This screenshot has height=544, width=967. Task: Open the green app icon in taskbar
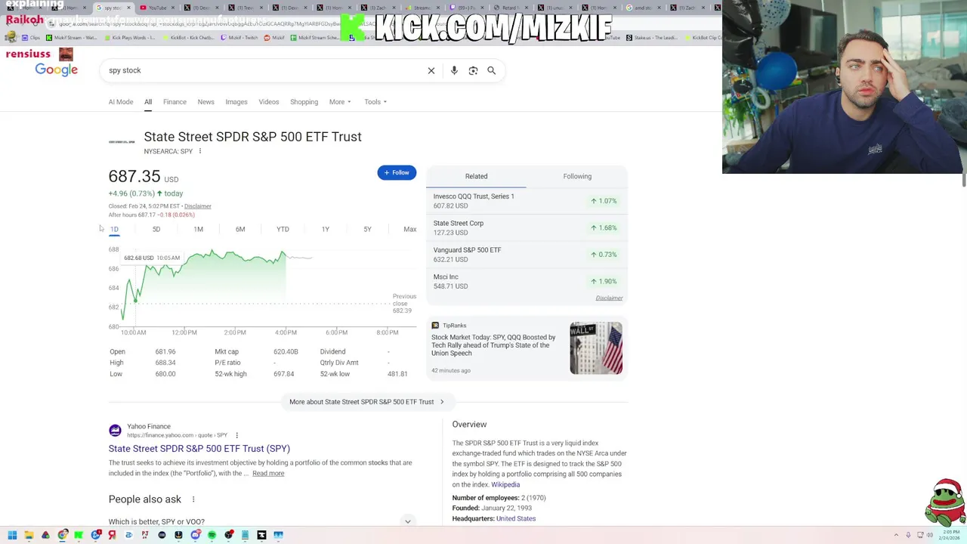(79, 535)
